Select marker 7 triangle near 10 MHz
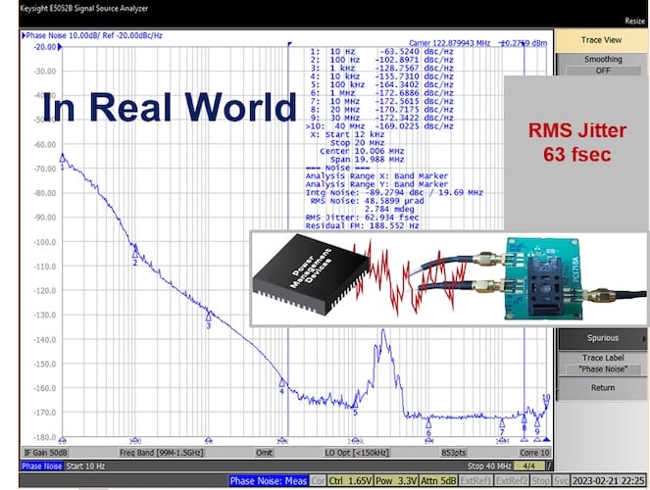 tap(502, 423)
